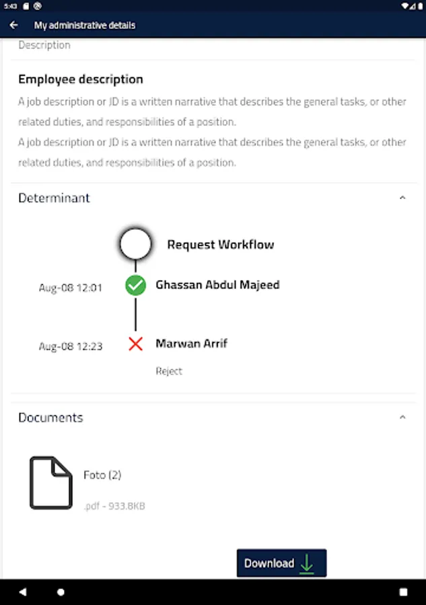The image size is (426, 605).
Task: Click the Foto (2) file name
Action: pyautogui.click(x=102, y=475)
